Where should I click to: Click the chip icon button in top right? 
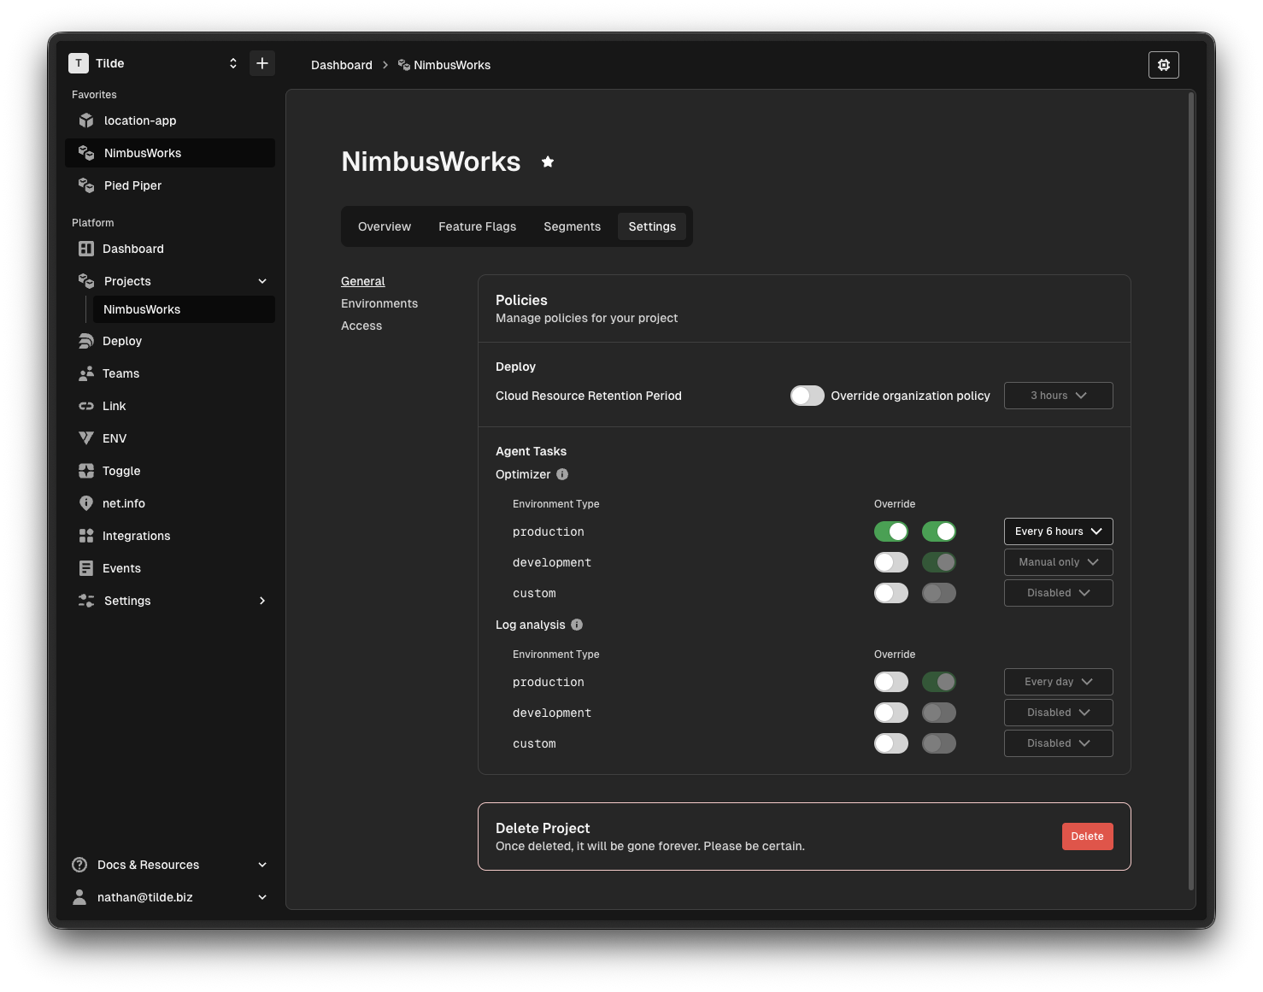(1164, 65)
